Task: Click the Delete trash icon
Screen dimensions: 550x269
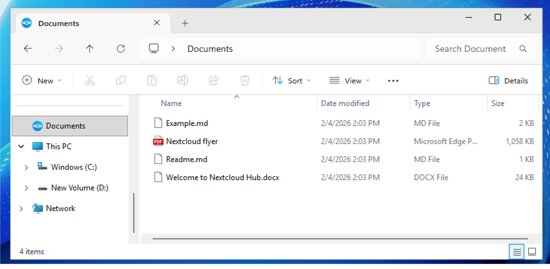Action: [x=245, y=80]
